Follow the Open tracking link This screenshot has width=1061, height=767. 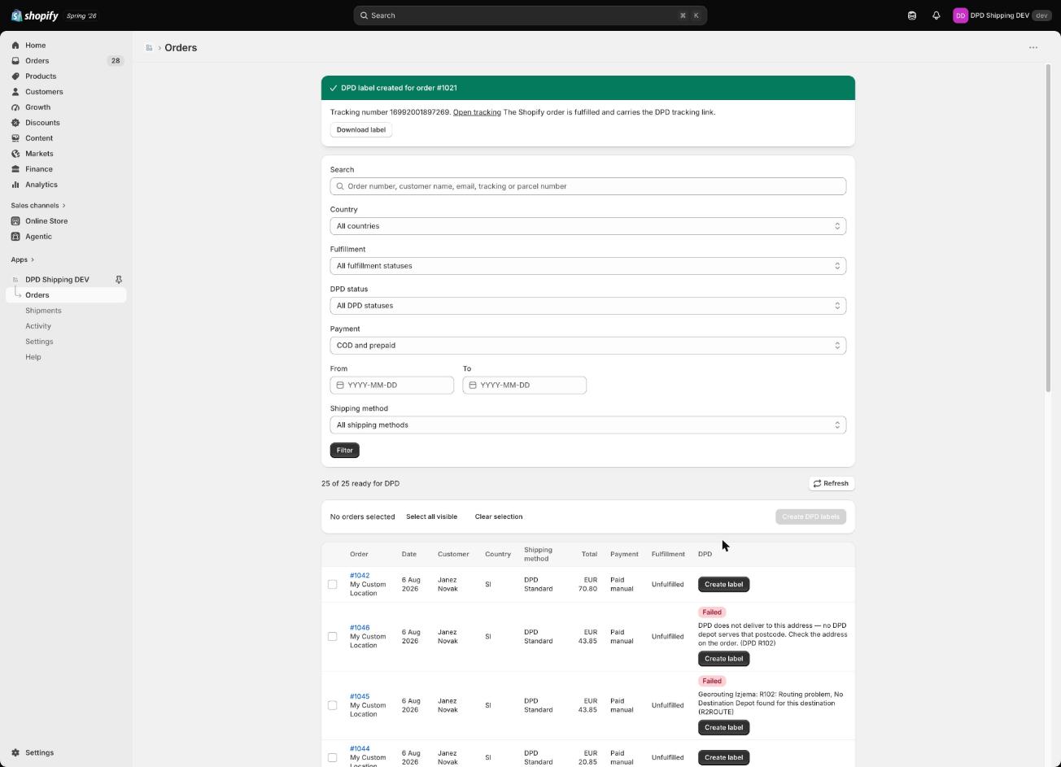(477, 112)
